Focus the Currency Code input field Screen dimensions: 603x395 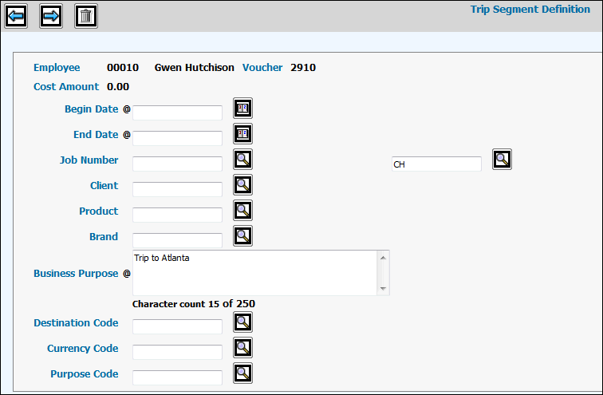click(x=177, y=352)
